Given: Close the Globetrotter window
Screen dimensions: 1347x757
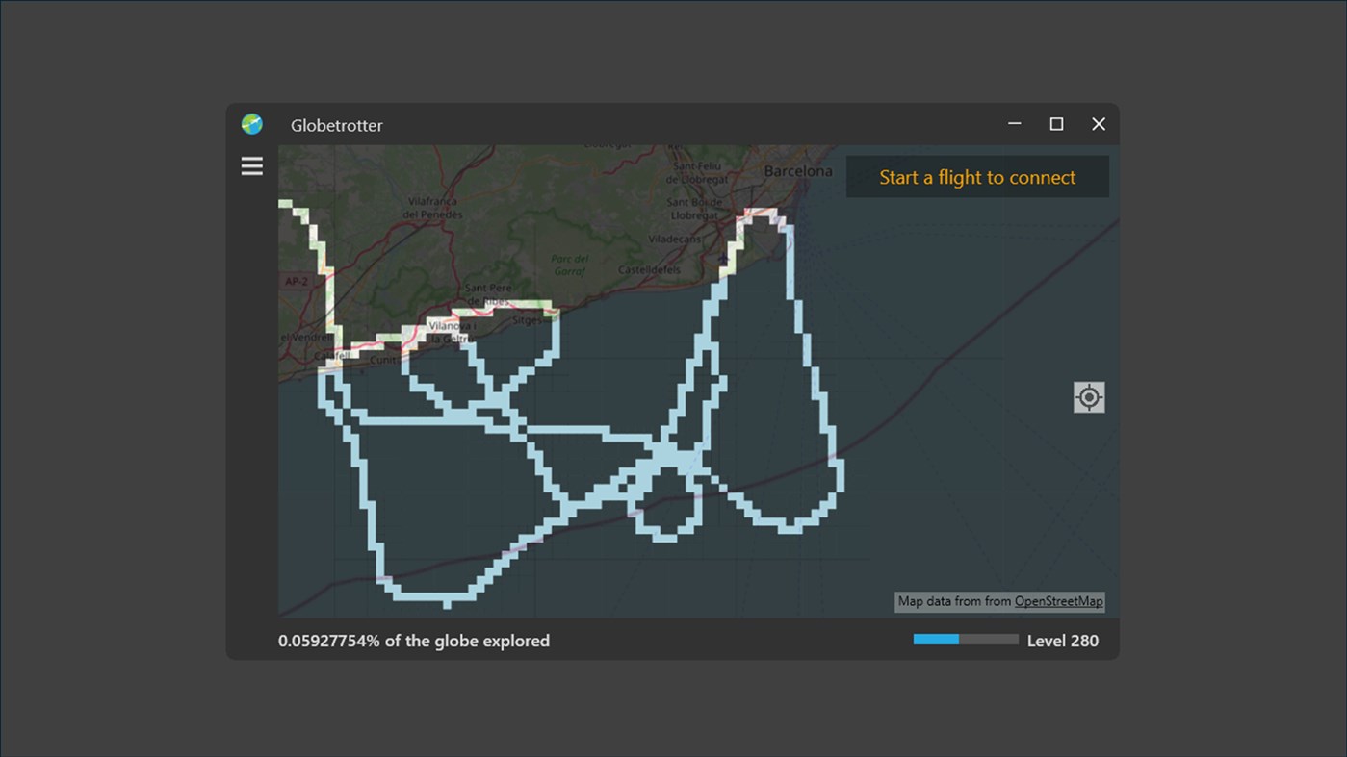Looking at the screenshot, I should coord(1099,124).
